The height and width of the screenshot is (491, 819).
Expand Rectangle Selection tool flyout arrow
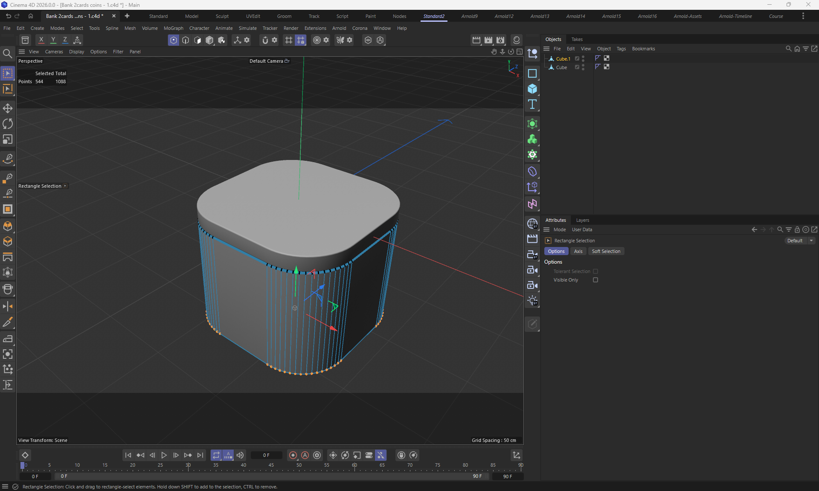click(x=65, y=186)
